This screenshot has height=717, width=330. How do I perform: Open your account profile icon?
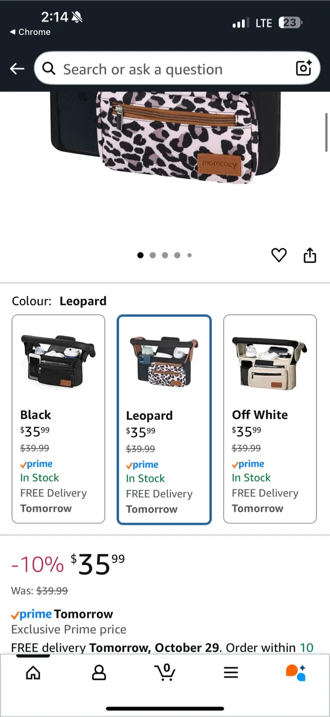[x=99, y=672]
